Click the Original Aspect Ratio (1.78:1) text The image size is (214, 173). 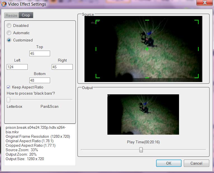pyautogui.click(x=30, y=141)
